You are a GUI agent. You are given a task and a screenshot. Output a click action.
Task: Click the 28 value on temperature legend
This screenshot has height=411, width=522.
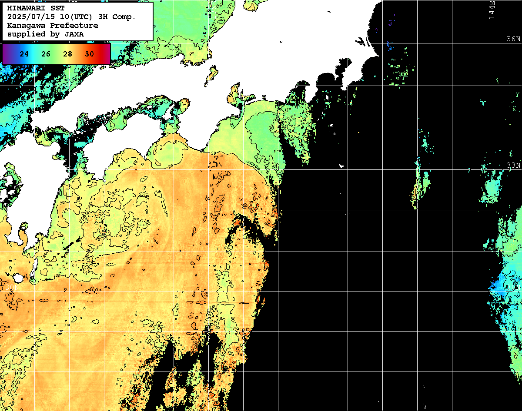(68, 54)
